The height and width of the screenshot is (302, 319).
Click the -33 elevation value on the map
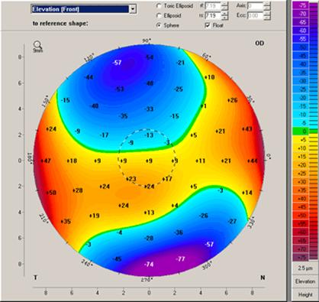coord(149,109)
